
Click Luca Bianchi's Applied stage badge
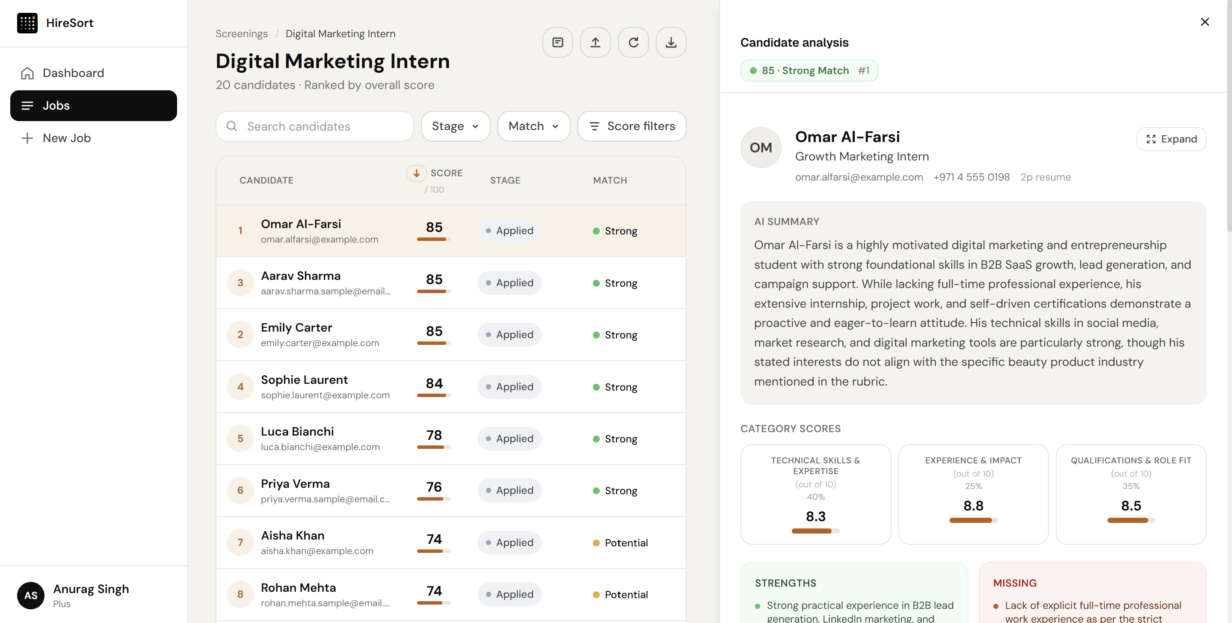pos(509,439)
